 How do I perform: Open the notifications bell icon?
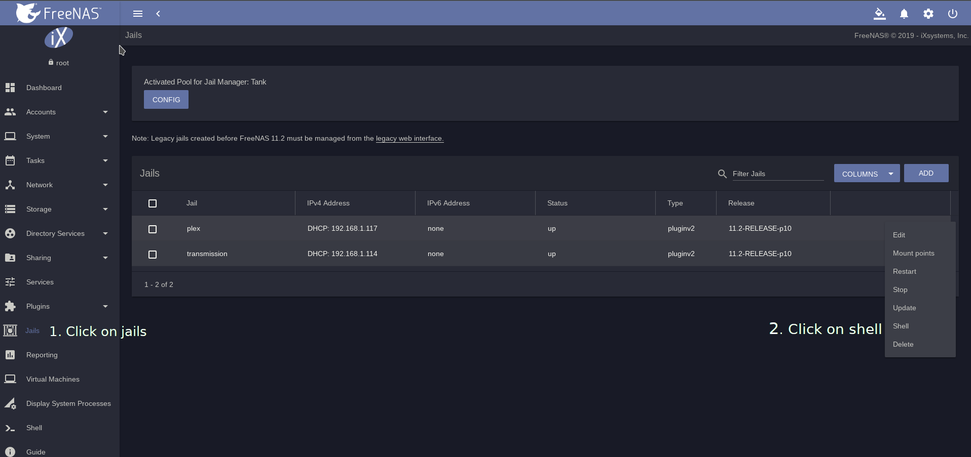point(904,14)
